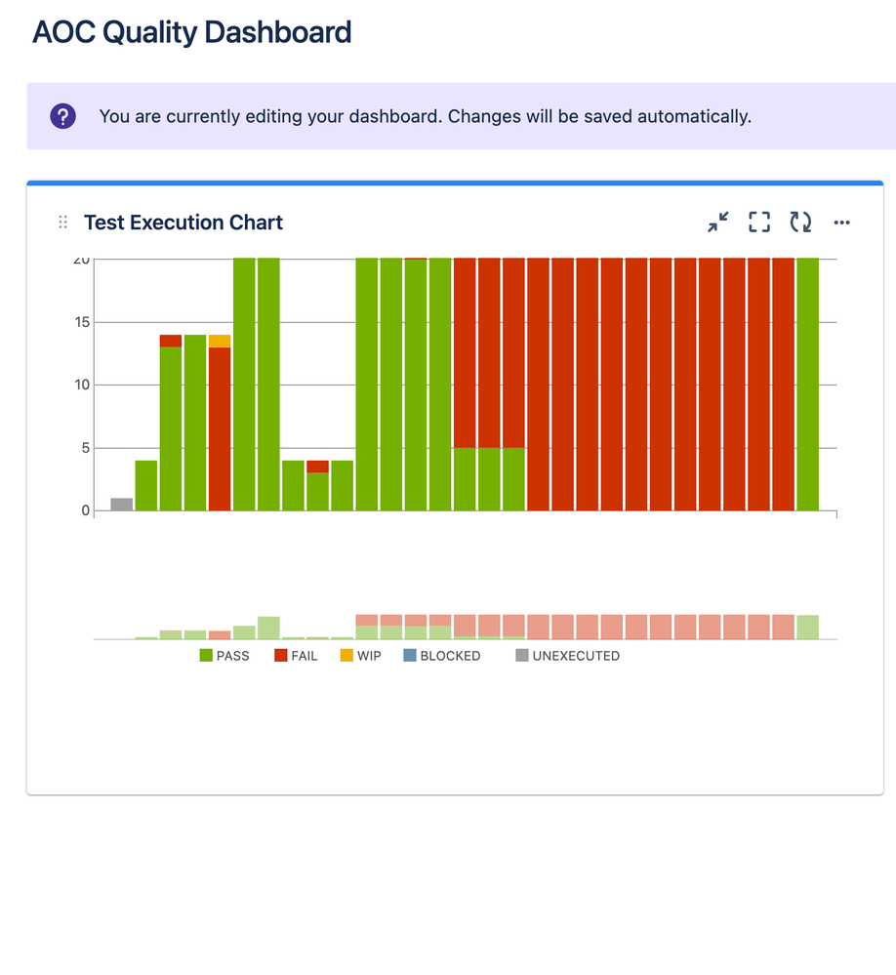
Task: Click the AOC Quality Dashboard heading
Action: tap(192, 32)
